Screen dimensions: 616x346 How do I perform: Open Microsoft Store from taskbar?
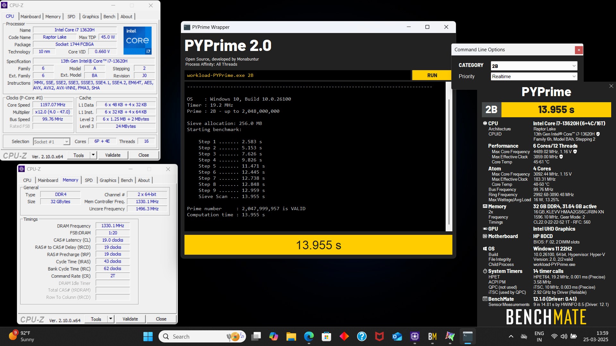coord(327,336)
